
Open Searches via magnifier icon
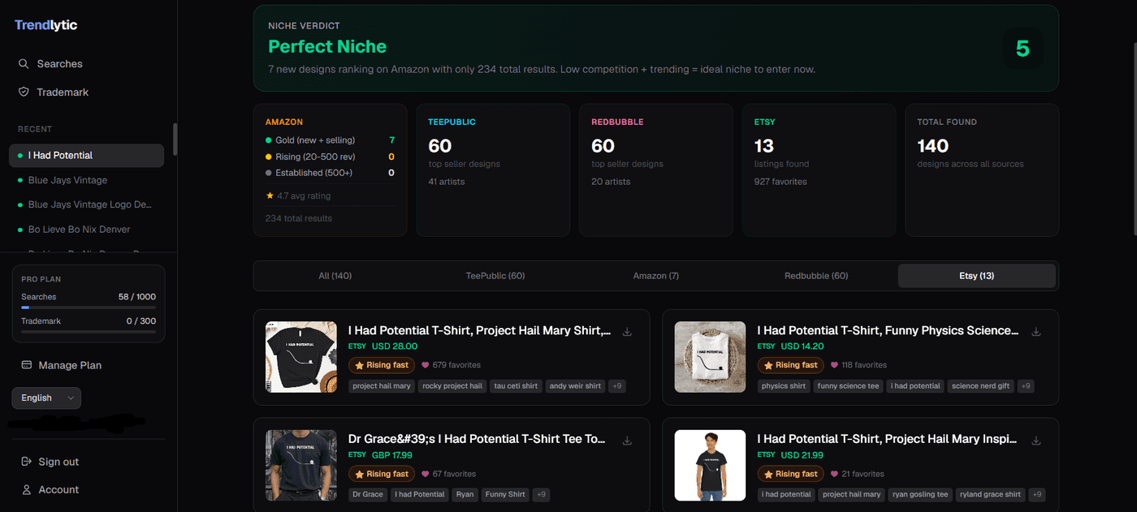tap(24, 63)
